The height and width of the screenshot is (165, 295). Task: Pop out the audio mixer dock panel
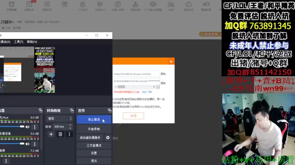click(x=41, y=111)
